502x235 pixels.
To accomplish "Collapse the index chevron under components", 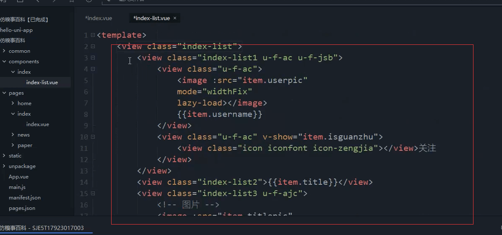I will [x=13, y=72].
